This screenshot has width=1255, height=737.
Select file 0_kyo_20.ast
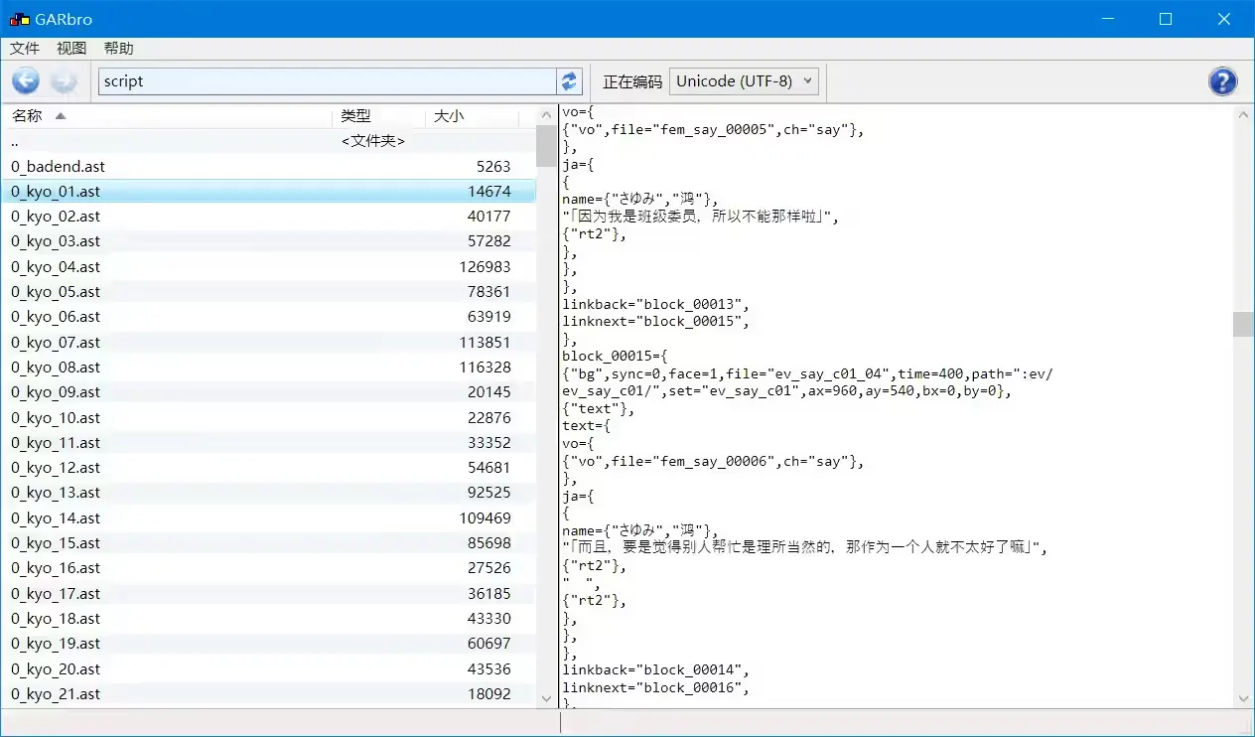268,669
